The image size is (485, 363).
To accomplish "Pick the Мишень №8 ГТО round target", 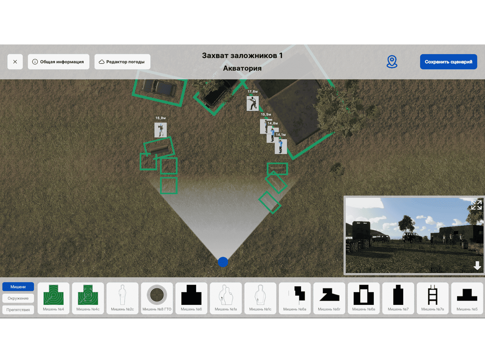I will [157, 298].
